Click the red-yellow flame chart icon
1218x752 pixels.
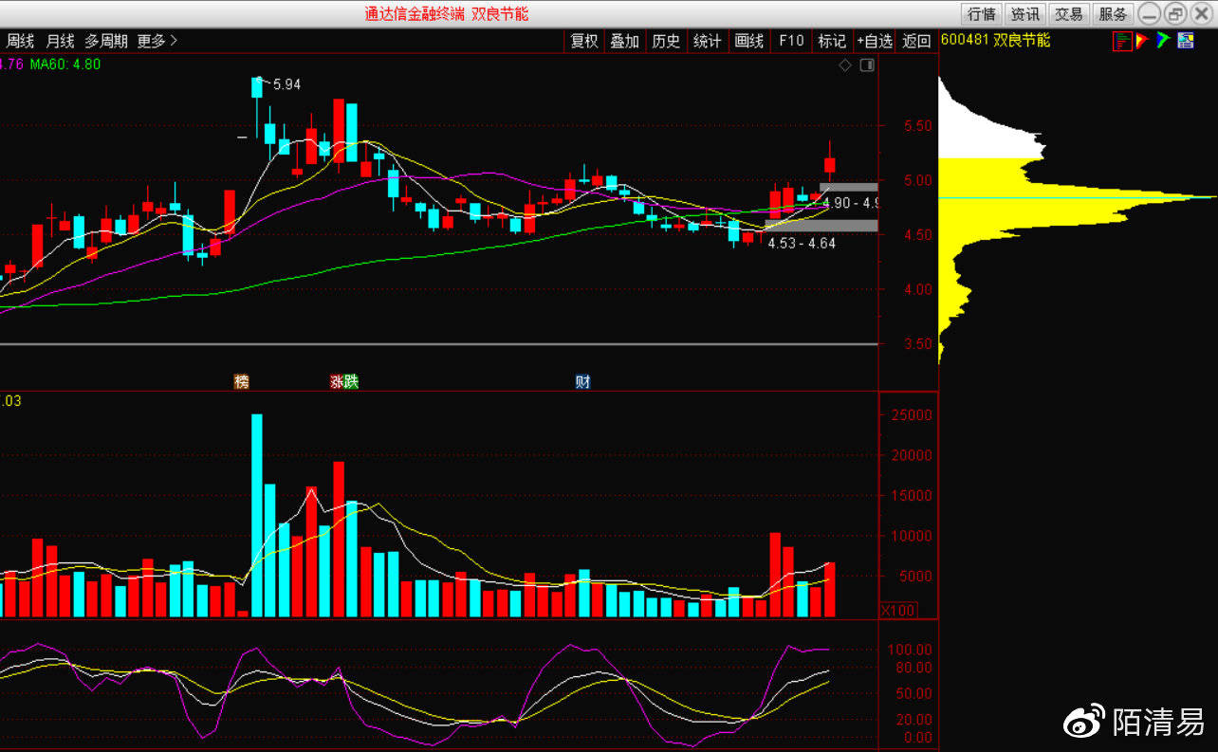(1142, 41)
